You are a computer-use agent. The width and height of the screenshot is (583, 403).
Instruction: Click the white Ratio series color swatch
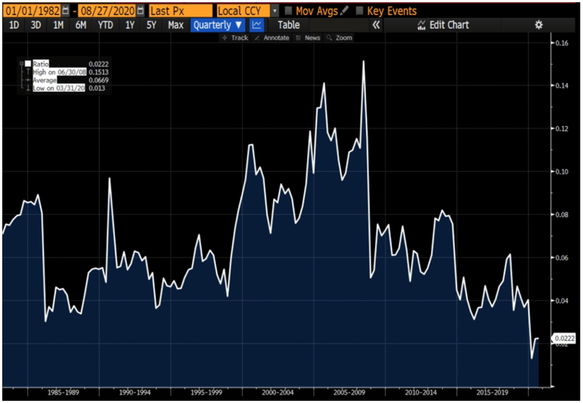pyautogui.click(x=28, y=64)
